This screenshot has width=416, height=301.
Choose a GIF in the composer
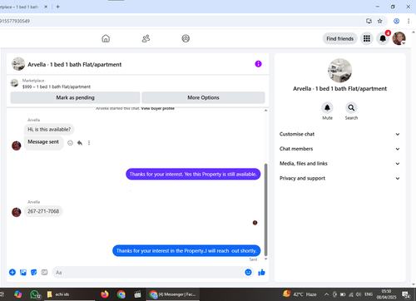pos(44,272)
